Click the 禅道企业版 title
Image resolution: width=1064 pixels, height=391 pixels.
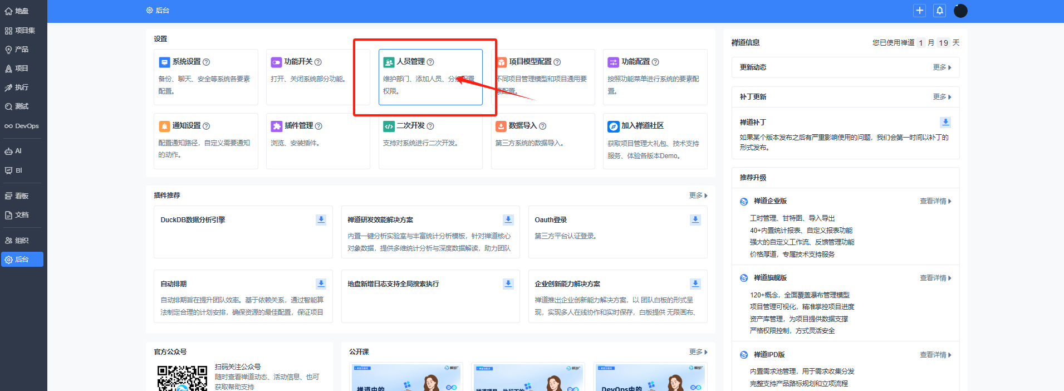[x=770, y=201]
